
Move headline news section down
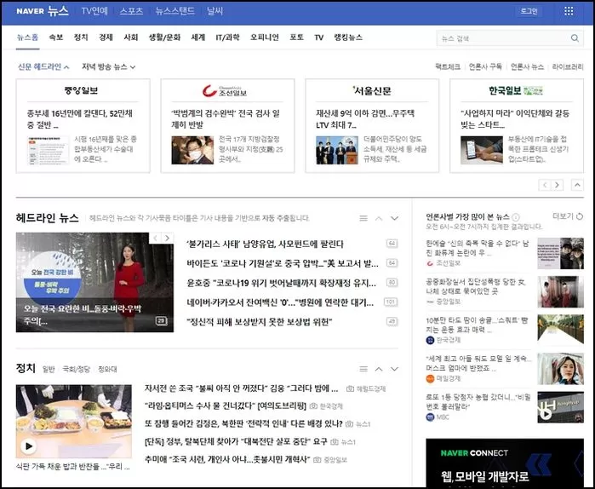(394, 218)
